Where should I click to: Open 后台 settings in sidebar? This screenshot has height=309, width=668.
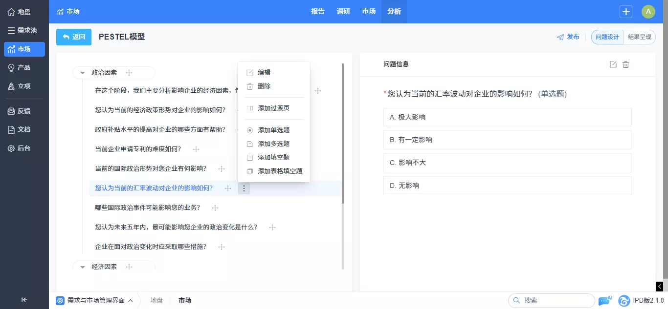(24, 148)
